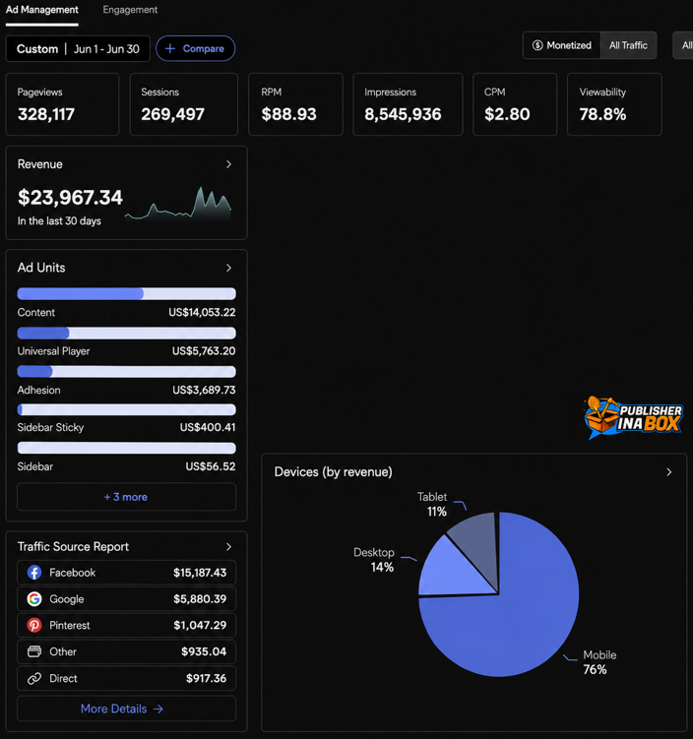Click the Facebook icon in traffic report
The image size is (693, 739).
(33, 573)
